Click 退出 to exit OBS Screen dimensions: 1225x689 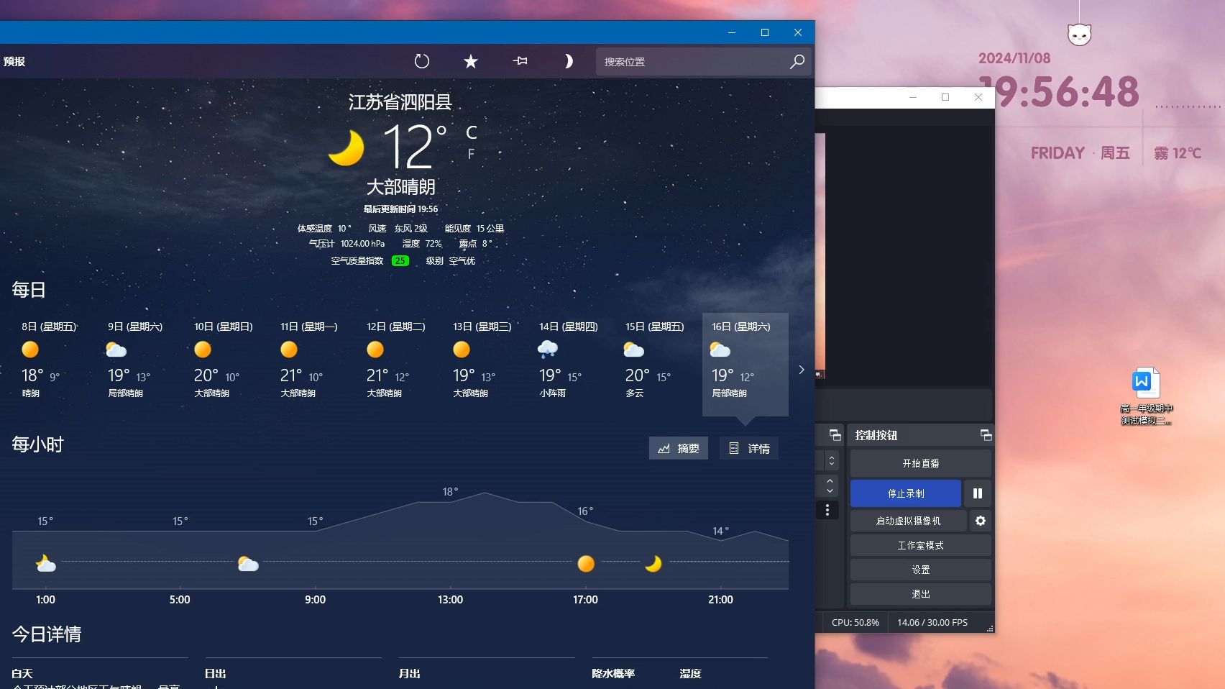(x=921, y=594)
